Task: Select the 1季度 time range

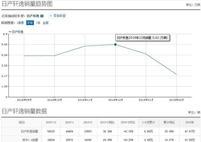Action: [x=20, y=23]
